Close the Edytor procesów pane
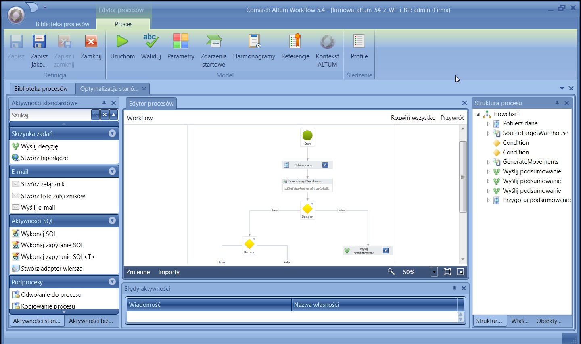 (464, 103)
